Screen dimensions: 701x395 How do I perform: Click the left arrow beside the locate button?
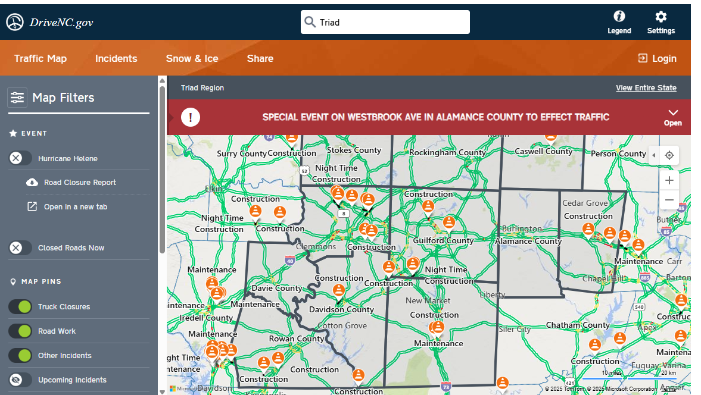[x=654, y=155]
